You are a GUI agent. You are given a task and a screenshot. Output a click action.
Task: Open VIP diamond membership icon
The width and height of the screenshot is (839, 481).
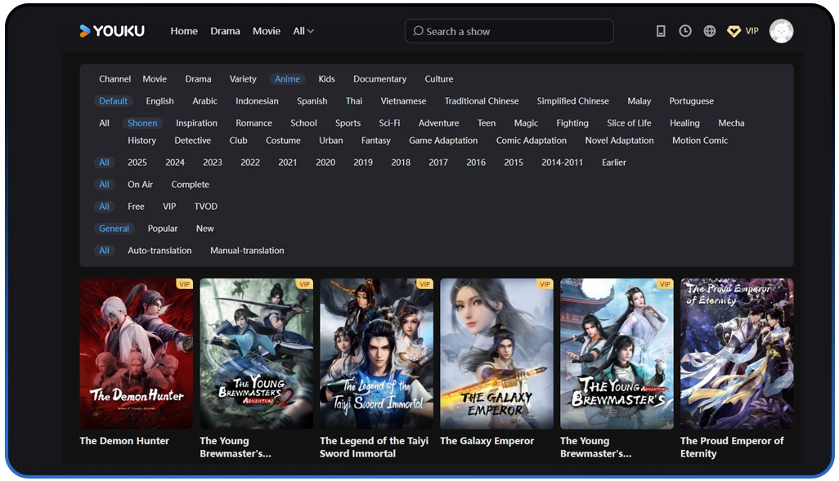pyautogui.click(x=734, y=31)
